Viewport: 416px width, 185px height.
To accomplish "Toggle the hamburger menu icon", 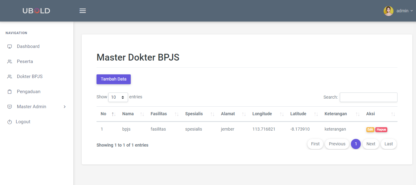I will point(83,11).
